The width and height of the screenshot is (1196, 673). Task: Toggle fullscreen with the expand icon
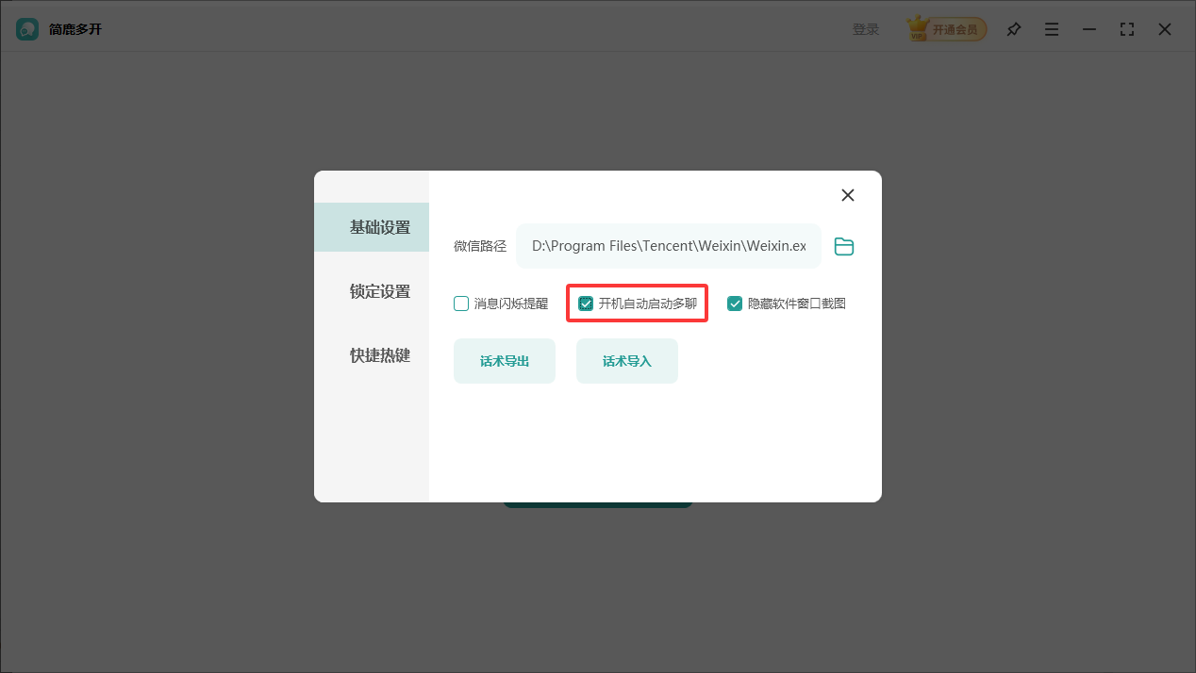[1126, 29]
